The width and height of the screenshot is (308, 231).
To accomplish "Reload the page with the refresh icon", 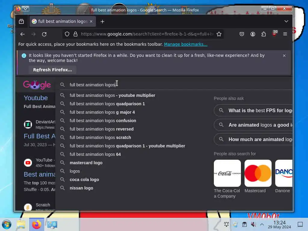I will click(x=44, y=34).
